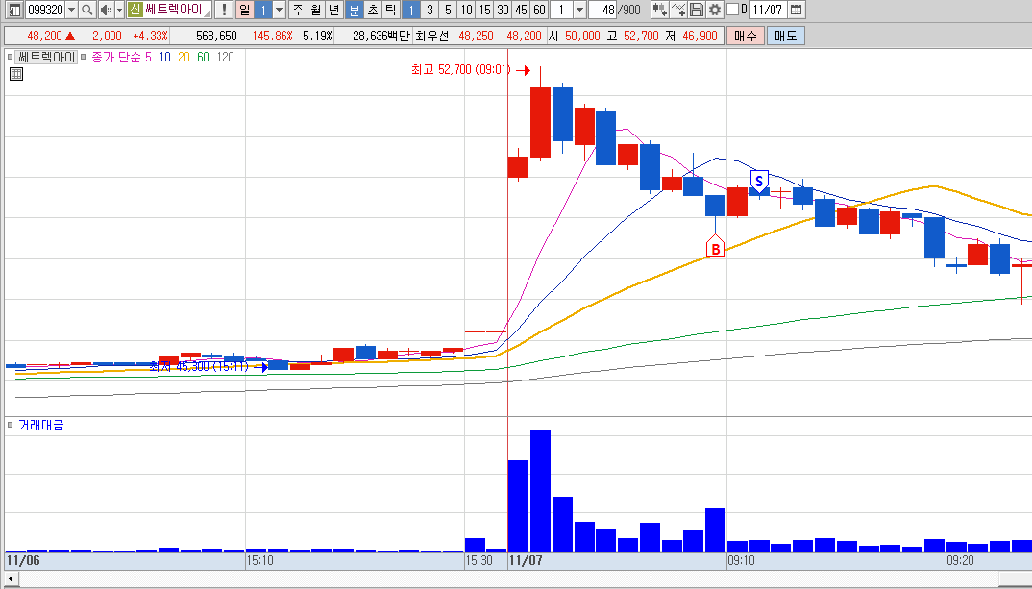Show the data table grid icon

[16, 74]
